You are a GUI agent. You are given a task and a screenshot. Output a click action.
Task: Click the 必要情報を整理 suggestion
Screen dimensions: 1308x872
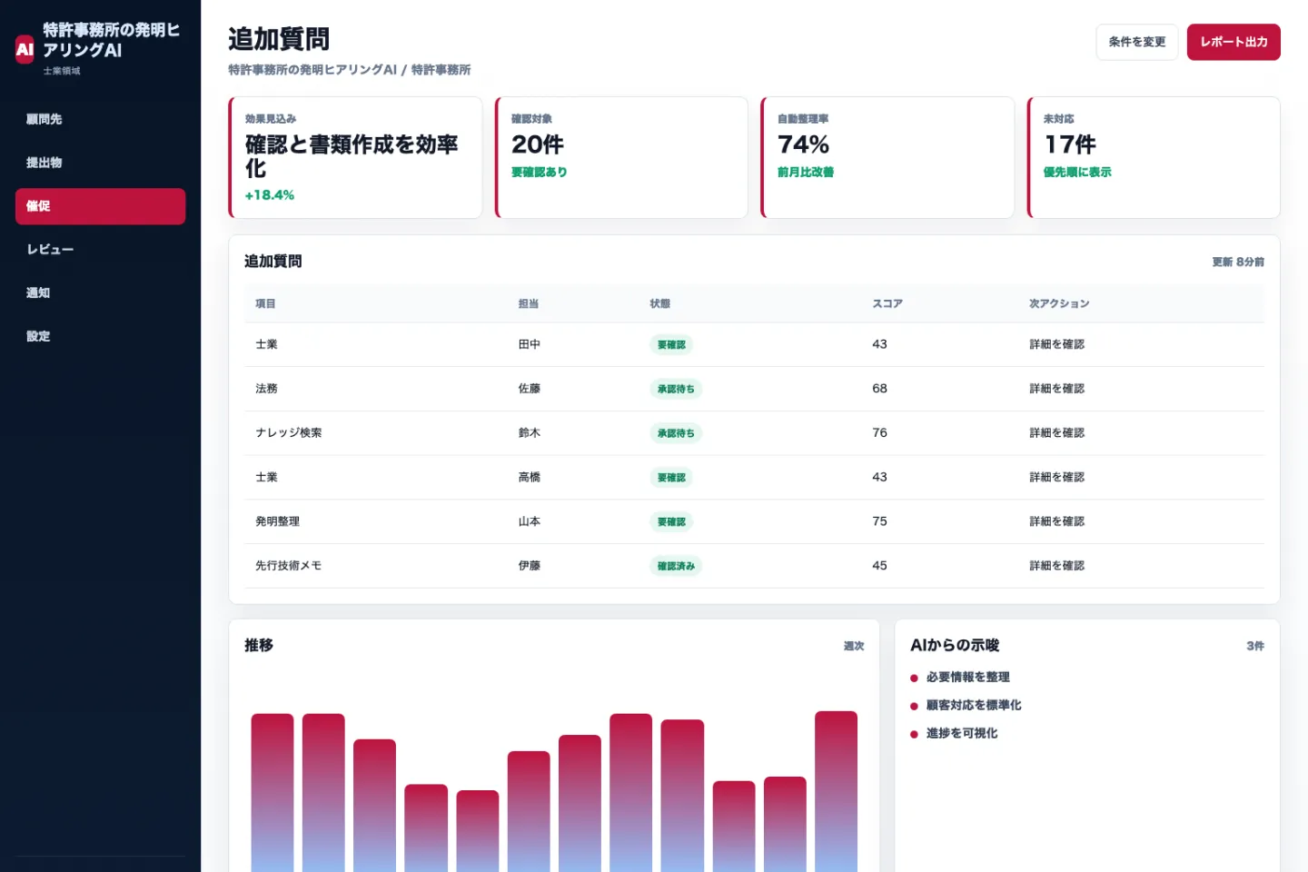(x=968, y=678)
